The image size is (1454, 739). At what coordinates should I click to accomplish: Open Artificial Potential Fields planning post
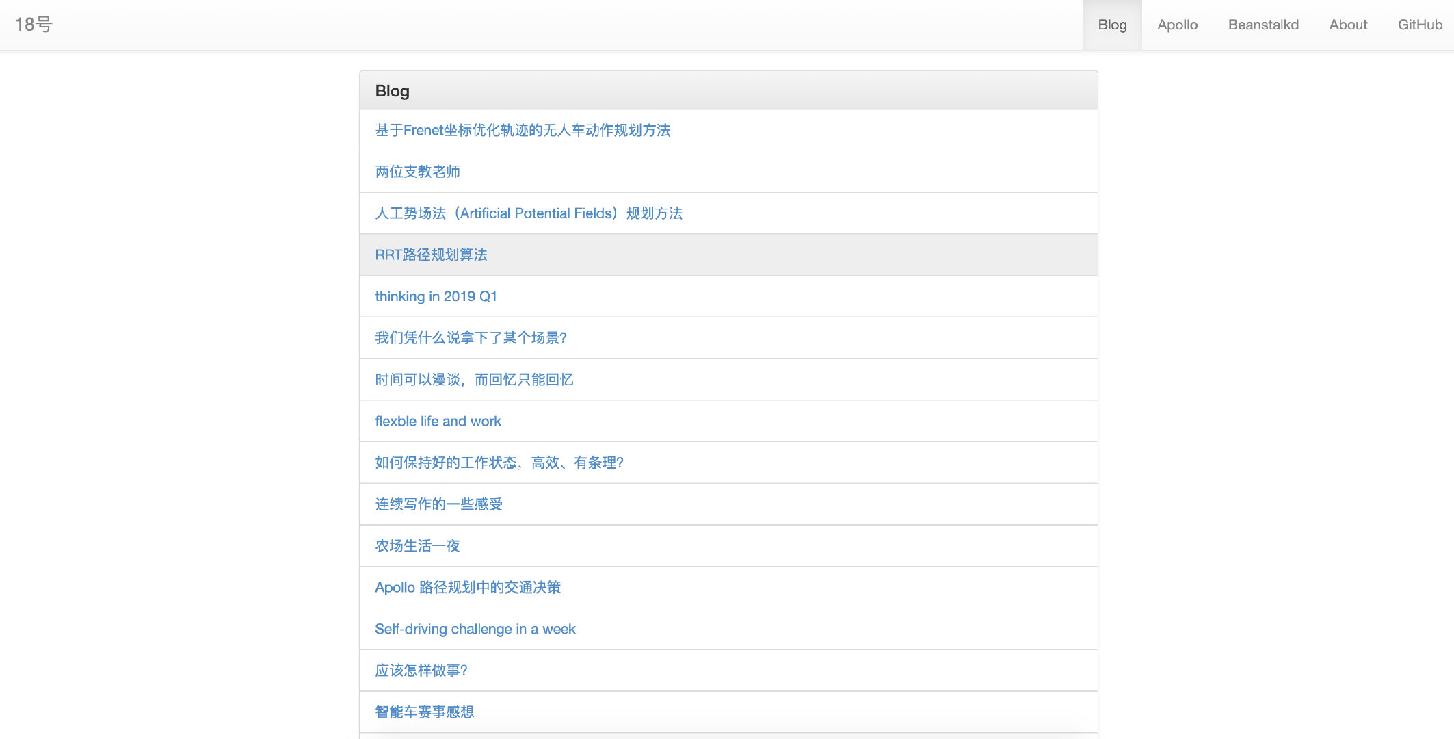[528, 213]
